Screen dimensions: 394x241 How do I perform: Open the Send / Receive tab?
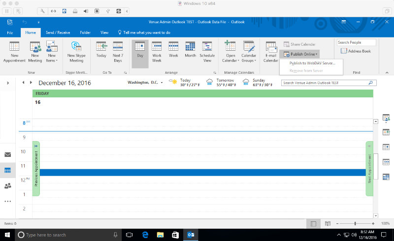tap(58, 32)
